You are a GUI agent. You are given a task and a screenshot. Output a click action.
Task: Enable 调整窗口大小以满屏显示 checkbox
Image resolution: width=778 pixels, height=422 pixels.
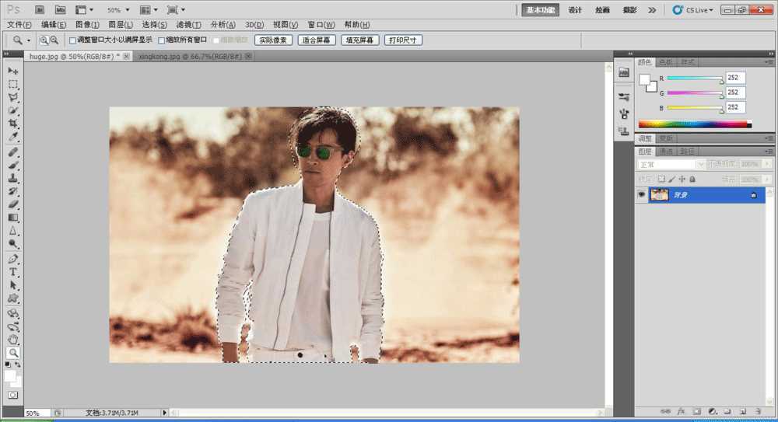pos(73,40)
